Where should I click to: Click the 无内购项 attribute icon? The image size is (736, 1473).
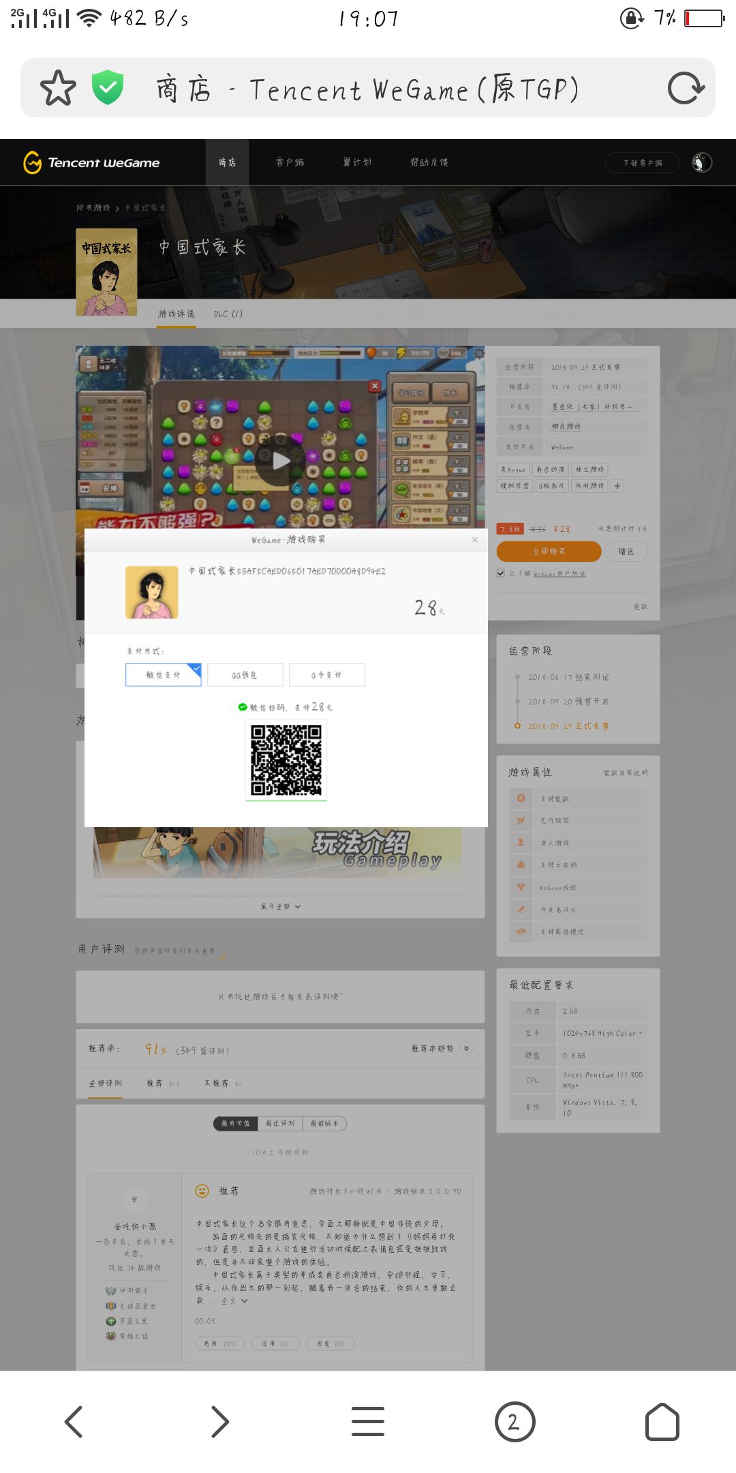tap(521, 820)
